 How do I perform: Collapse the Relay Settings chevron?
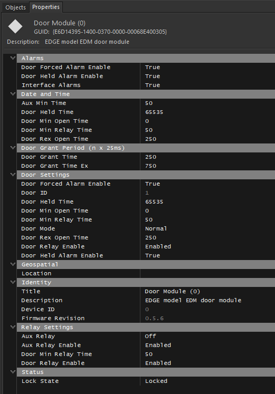pos(13,327)
